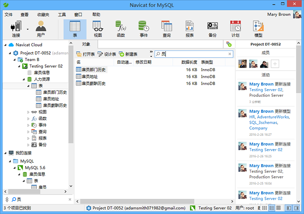Collapse the Project DT-0052 tree node

[x=10, y=53]
